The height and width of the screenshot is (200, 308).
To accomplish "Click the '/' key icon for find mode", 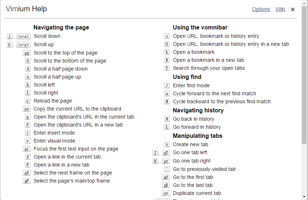I will (167, 85).
